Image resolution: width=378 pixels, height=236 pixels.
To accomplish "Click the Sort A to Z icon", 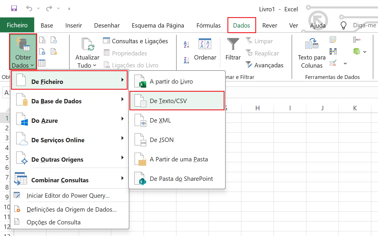I will click(x=187, y=45).
